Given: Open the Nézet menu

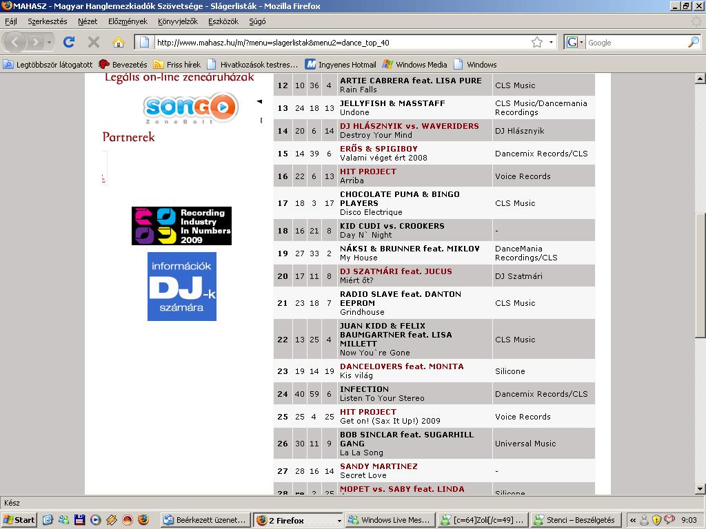Looking at the screenshot, I should (88, 21).
